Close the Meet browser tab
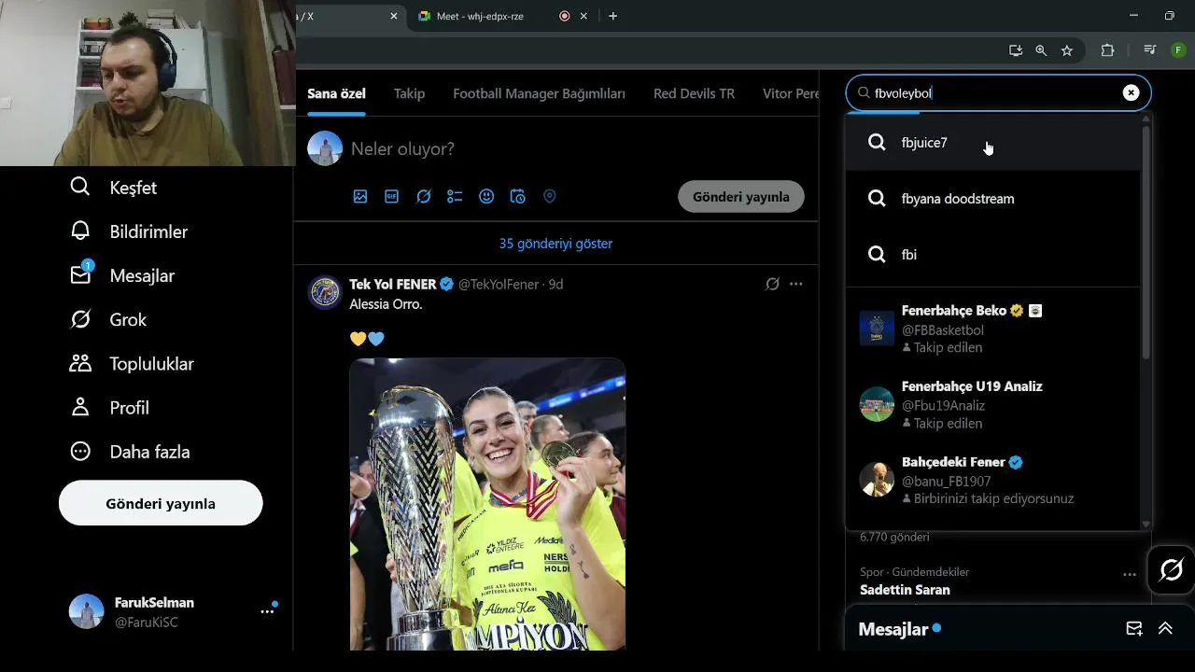This screenshot has height=672, width=1195. click(x=584, y=16)
